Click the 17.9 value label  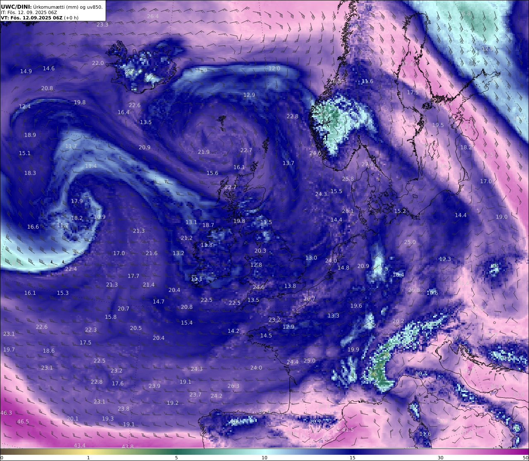pyautogui.click(x=77, y=201)
